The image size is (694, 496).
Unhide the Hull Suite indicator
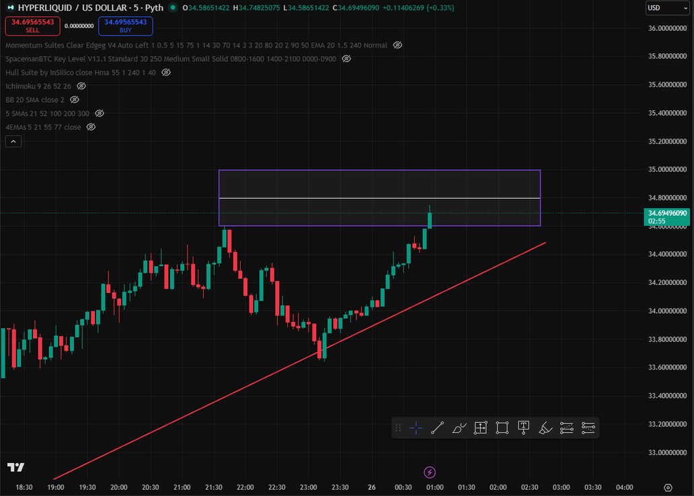166,72
